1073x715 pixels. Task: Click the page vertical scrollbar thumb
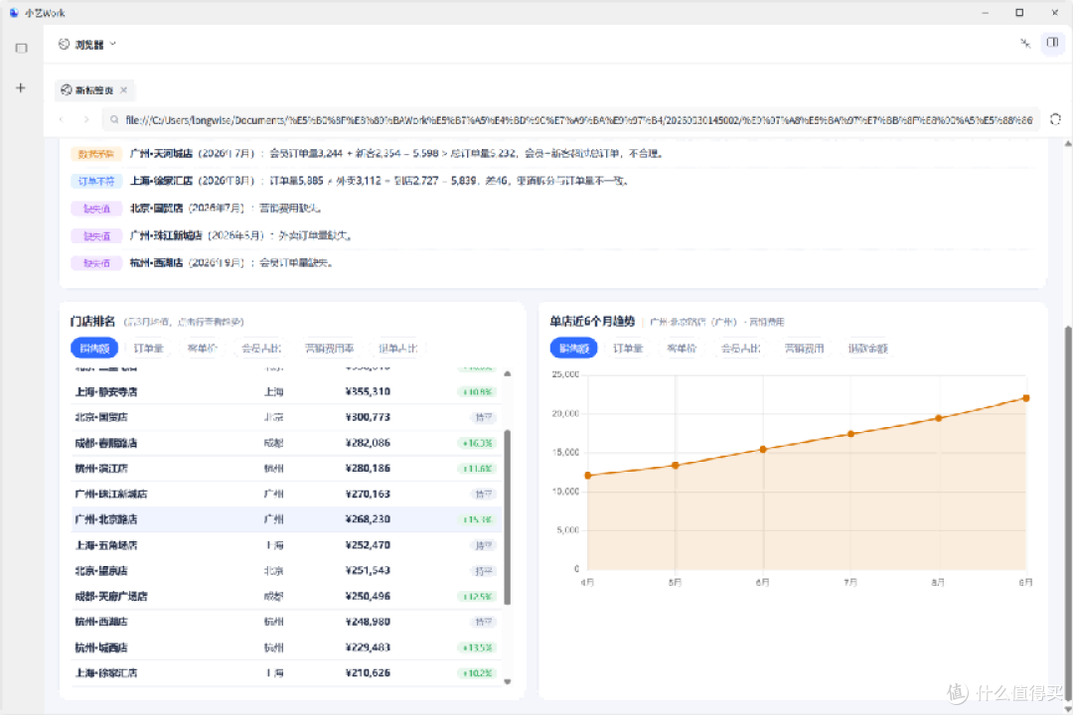[x=1067, y=513]
